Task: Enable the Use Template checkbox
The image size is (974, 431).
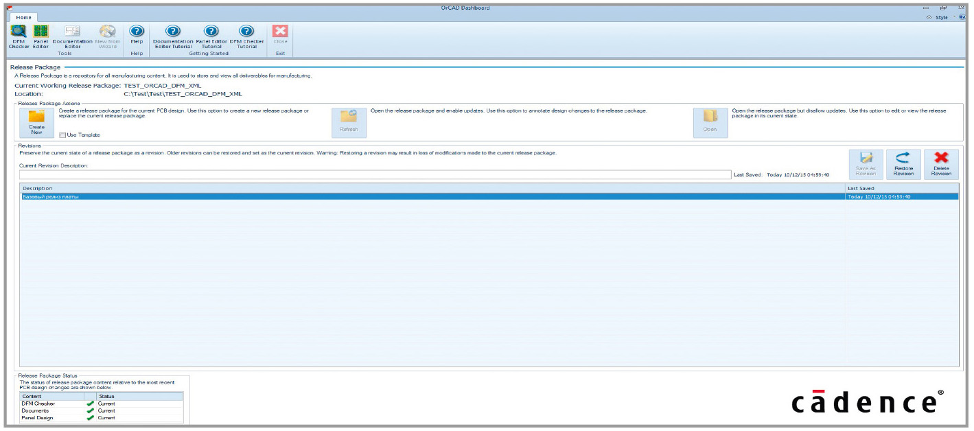Action: 62,135
